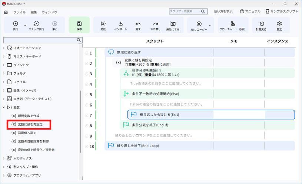
Task: Select 変数に値を再設定 command
Action: click(x=27, y=124)
